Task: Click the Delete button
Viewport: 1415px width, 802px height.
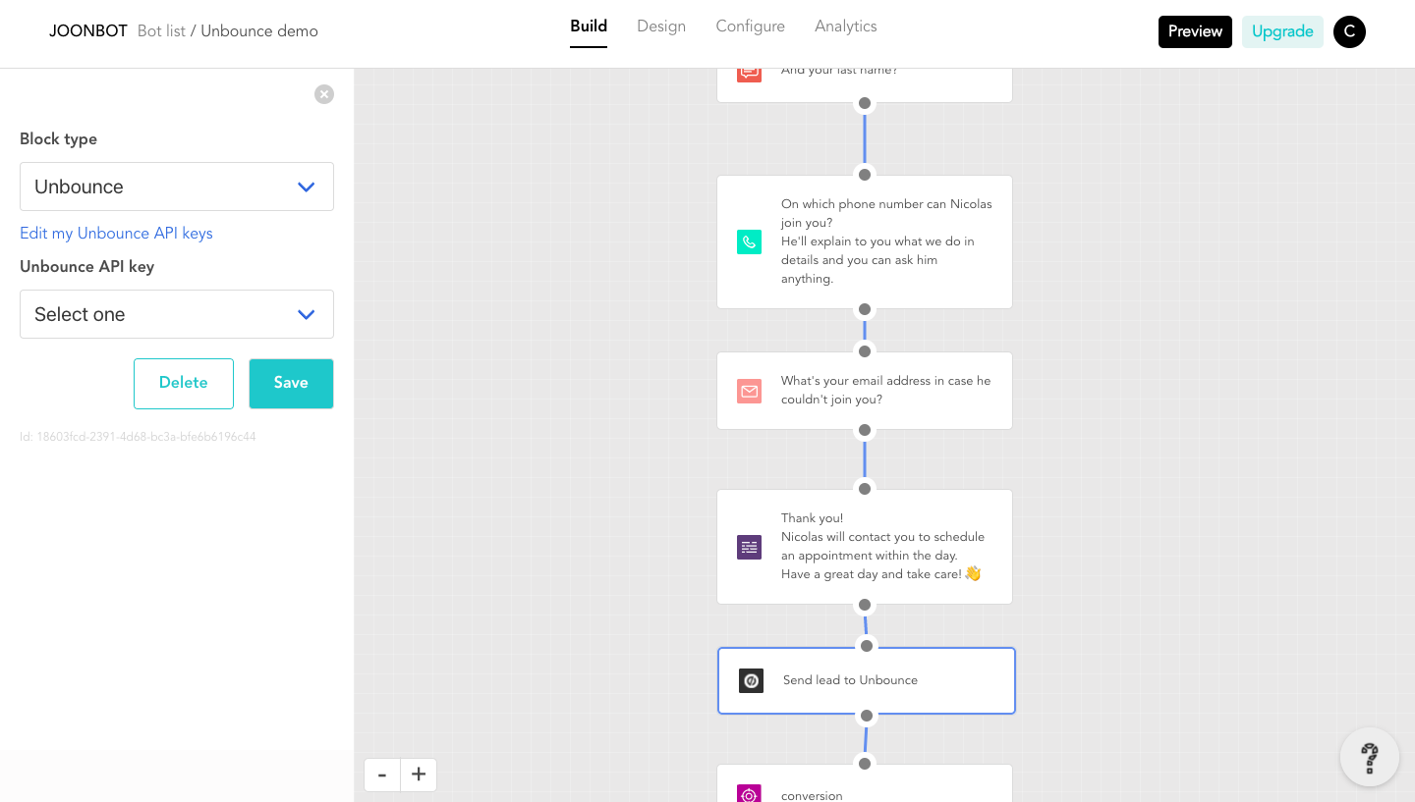Action: pos(184,383)
